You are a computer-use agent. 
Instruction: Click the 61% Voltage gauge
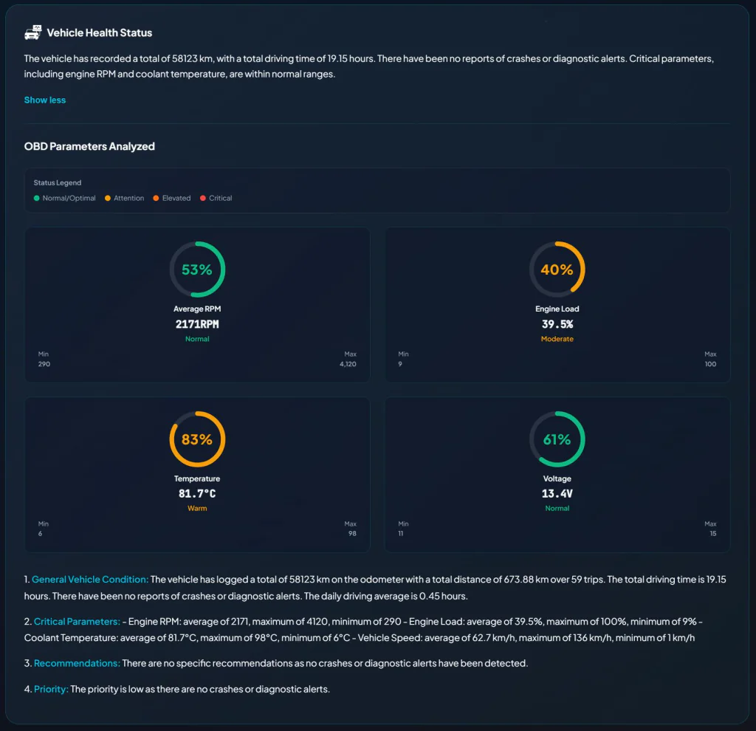click(x=557, y=439)
